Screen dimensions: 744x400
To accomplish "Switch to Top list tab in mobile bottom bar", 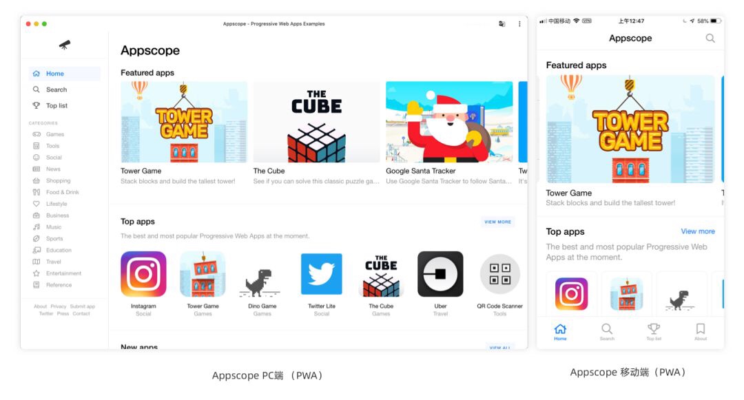I will [654, 332].
